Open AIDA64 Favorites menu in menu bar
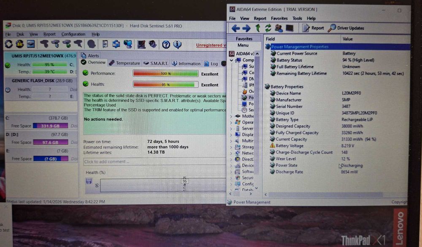Viewport: 422px width, 247px height. (x=279, y=18)
